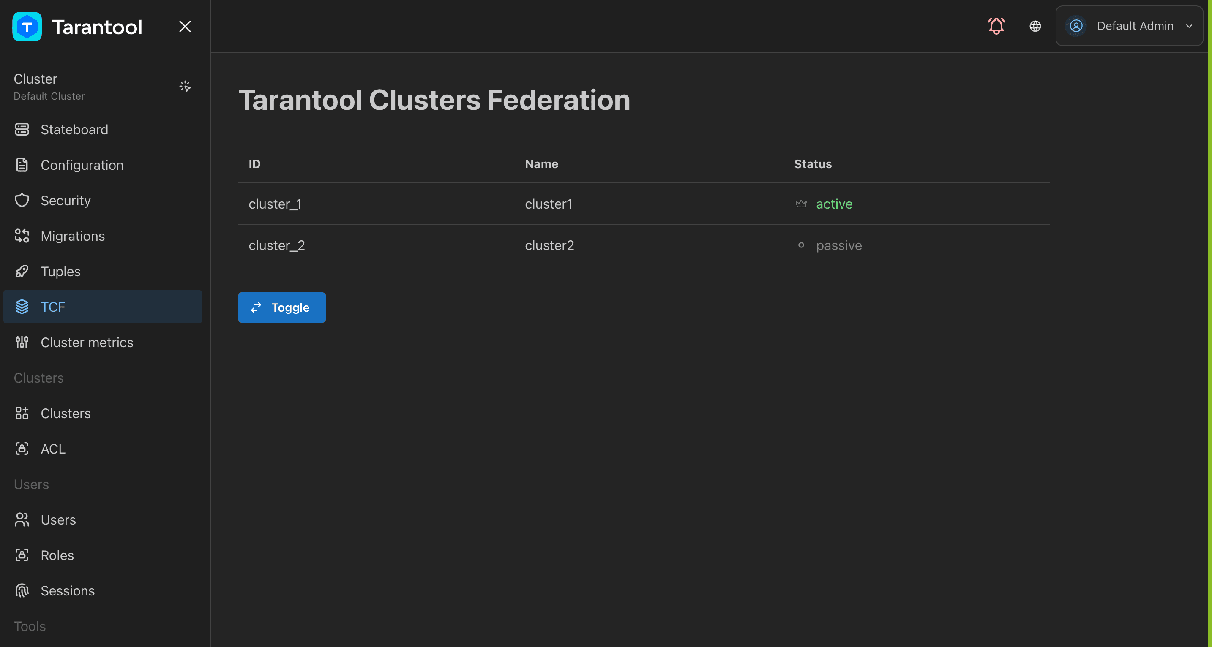The width and height of the screenshot is (1212, 647).
Task: Click the Sessions fingerprint icon
Action: [22, 590]
